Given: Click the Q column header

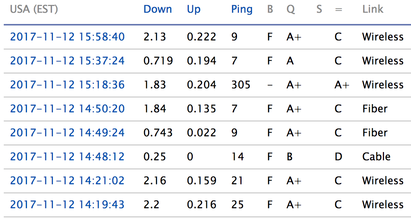Looking at the screenshot, I should (x=291, y=9).
